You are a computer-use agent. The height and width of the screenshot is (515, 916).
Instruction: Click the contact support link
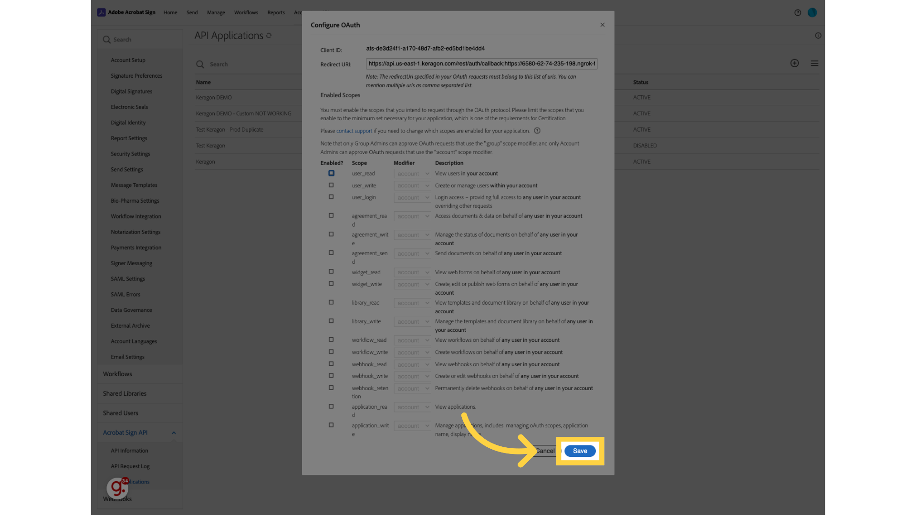pyautogui.click(x=354, y=131)
